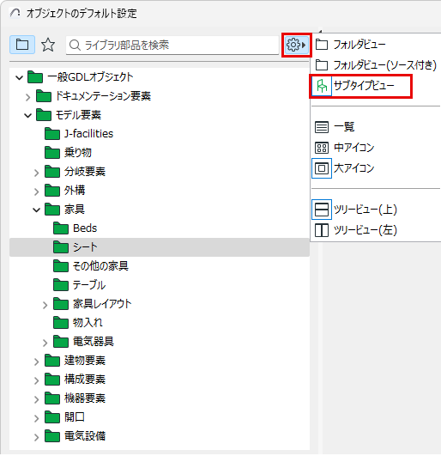Expand the ドキュメンテーション要素 folder

tap(28, 97)
